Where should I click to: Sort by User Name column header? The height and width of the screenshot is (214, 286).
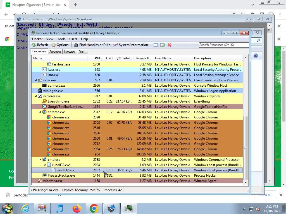173,58
